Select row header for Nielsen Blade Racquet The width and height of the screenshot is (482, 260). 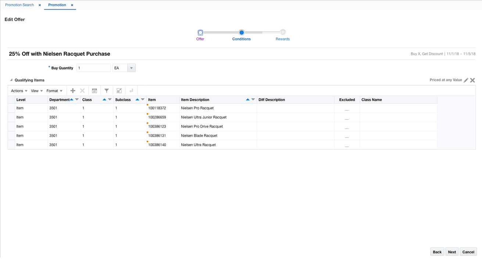coord(11,136)
